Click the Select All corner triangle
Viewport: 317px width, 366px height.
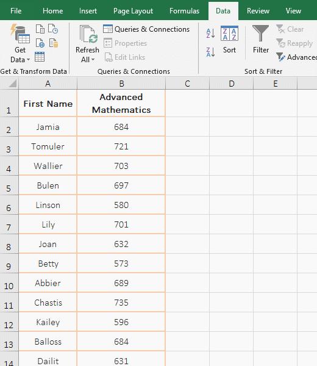pyautogui.click(x=13, y=83)
